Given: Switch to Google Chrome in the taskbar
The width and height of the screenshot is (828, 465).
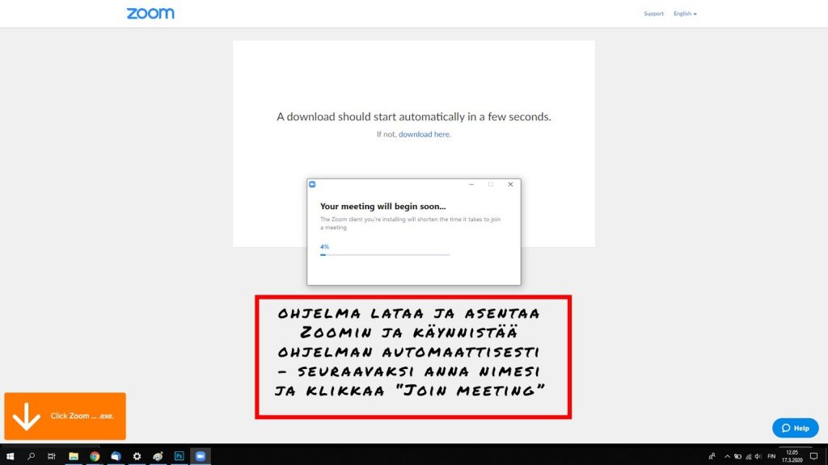Looking at the screenshot, I should tap(95, 456).
